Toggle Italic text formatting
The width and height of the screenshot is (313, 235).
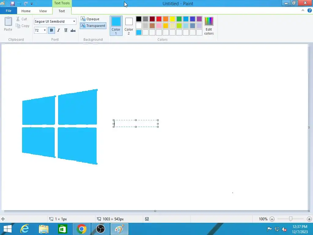[58, 30]
